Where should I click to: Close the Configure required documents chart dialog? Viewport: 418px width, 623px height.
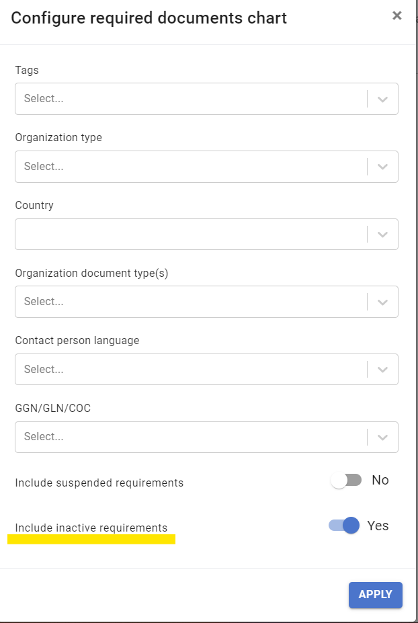[396, 16]
